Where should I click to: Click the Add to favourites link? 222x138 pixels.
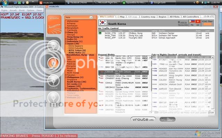(183, 23)
